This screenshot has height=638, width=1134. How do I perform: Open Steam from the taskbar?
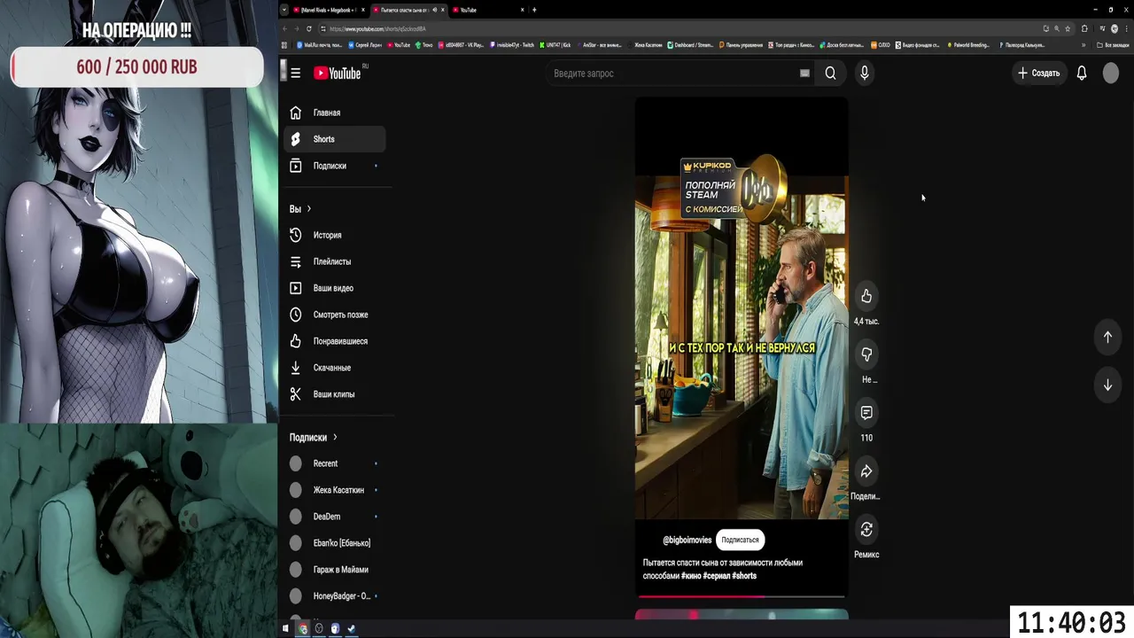pos(352,628)
